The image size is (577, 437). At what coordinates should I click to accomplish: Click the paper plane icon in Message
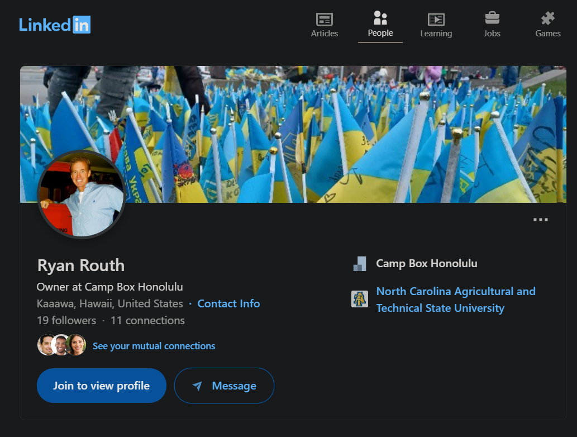(197, 386)
